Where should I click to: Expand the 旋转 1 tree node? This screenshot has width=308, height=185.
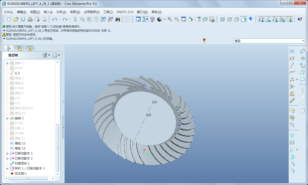(x=7, y=63)
